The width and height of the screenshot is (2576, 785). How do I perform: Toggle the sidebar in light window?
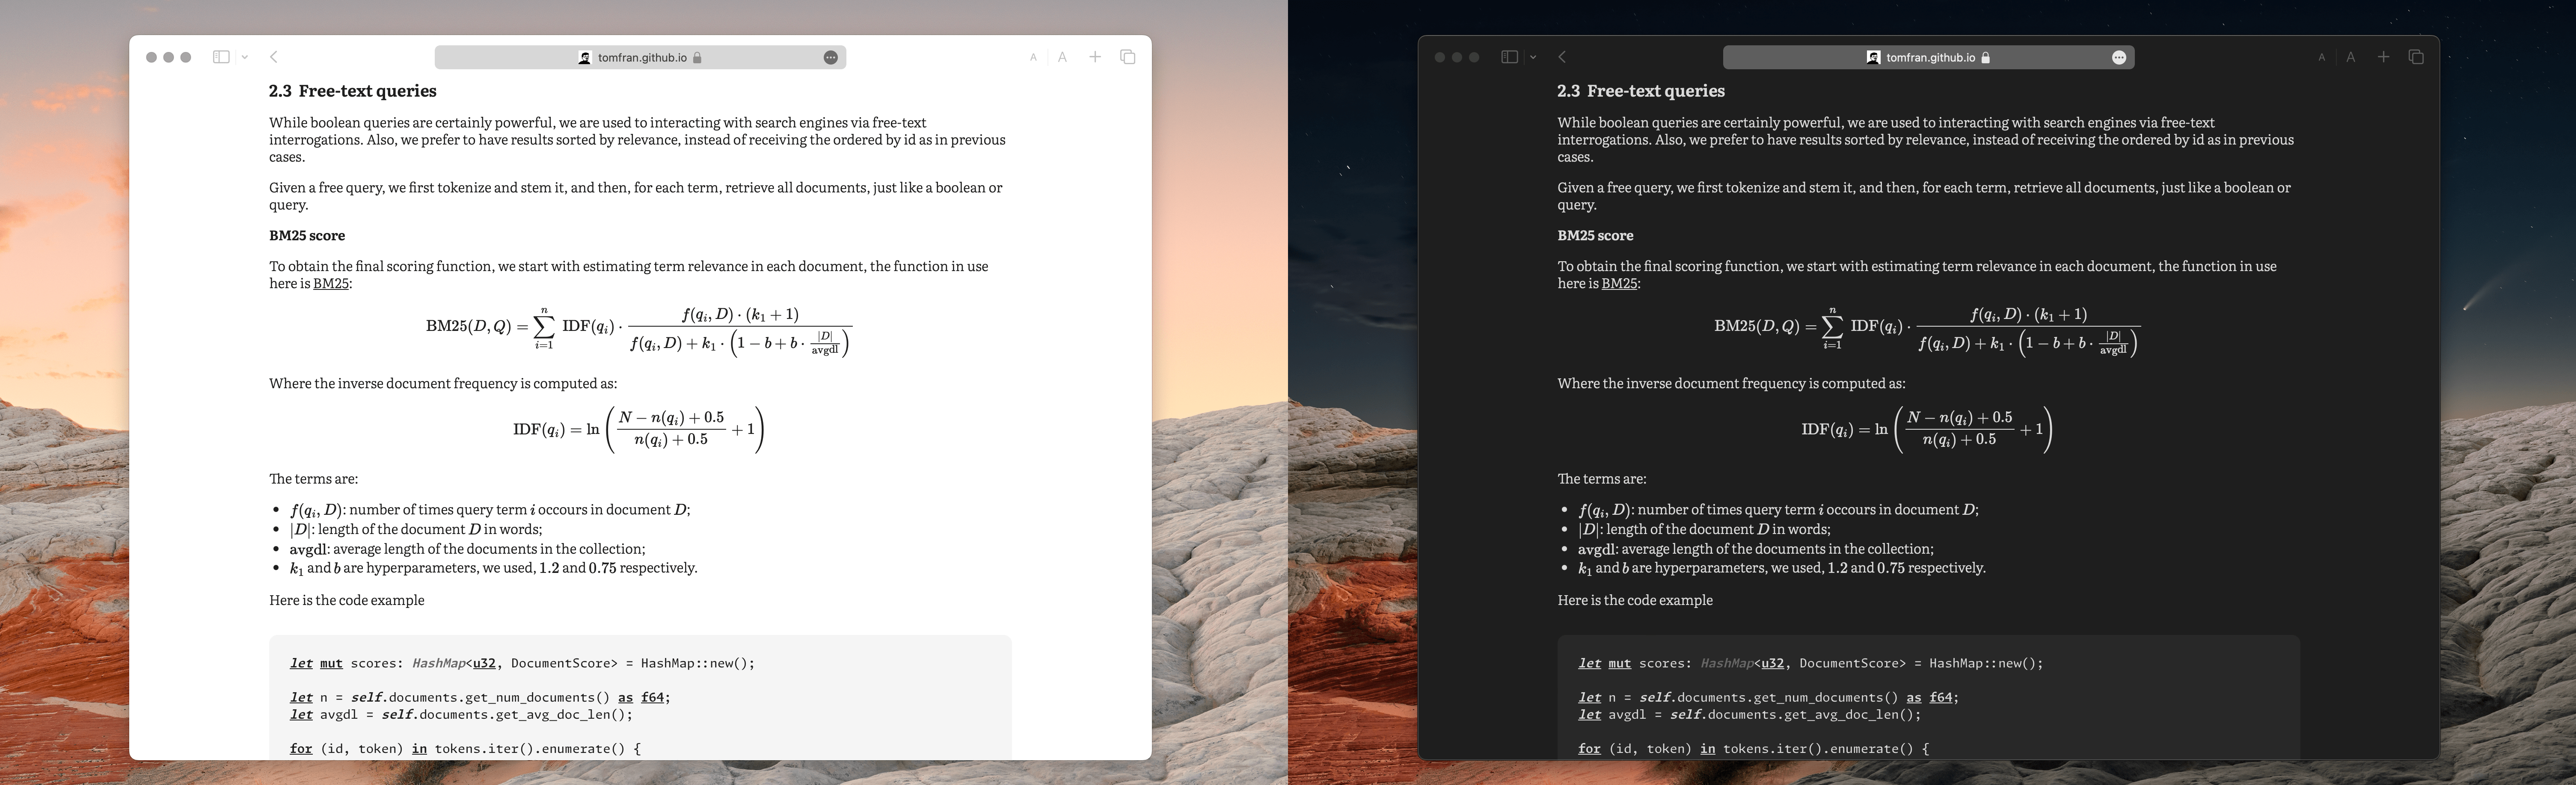[x=221, y=57]
